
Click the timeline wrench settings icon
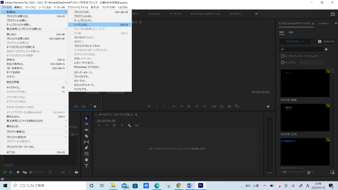point(129,126)
